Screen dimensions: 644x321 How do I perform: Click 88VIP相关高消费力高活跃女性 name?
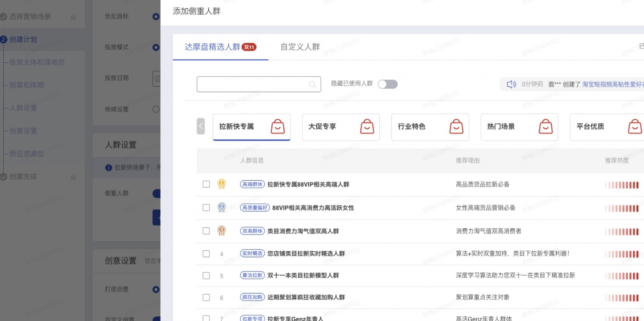(313, 208)
